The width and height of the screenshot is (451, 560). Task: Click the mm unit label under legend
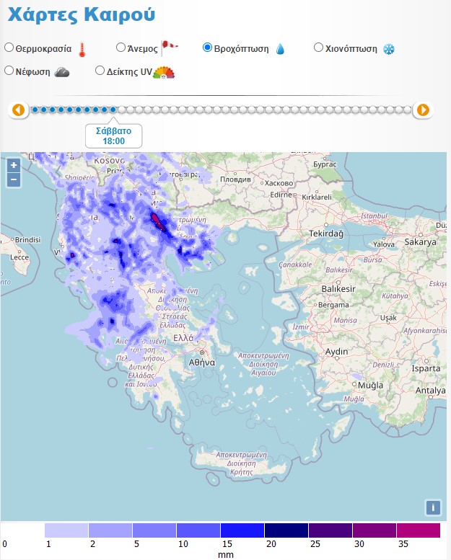click(226, 555)
